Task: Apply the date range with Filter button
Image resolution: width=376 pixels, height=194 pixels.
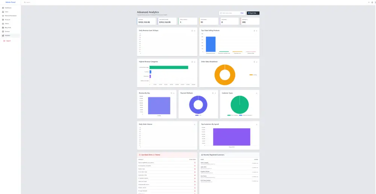Action: [242, 13]
